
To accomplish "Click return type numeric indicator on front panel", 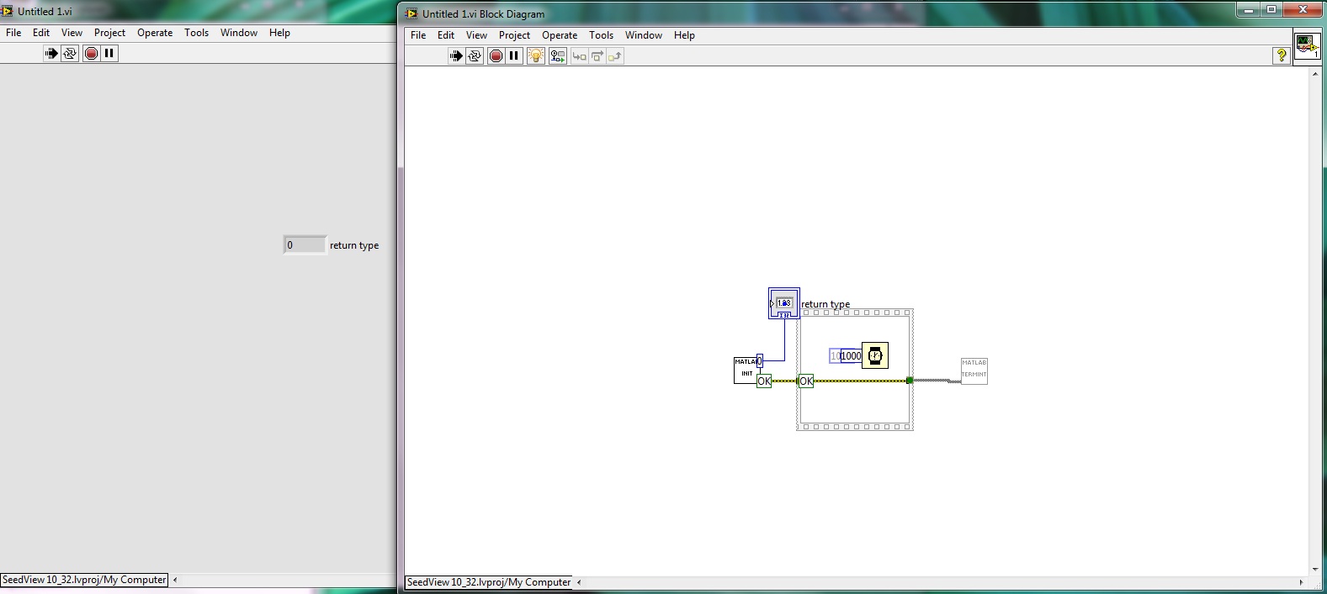I will 305,245.
